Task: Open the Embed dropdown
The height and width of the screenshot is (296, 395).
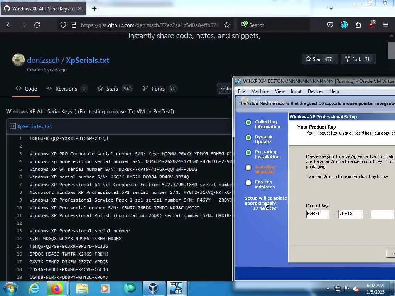Action: point(225,89)
